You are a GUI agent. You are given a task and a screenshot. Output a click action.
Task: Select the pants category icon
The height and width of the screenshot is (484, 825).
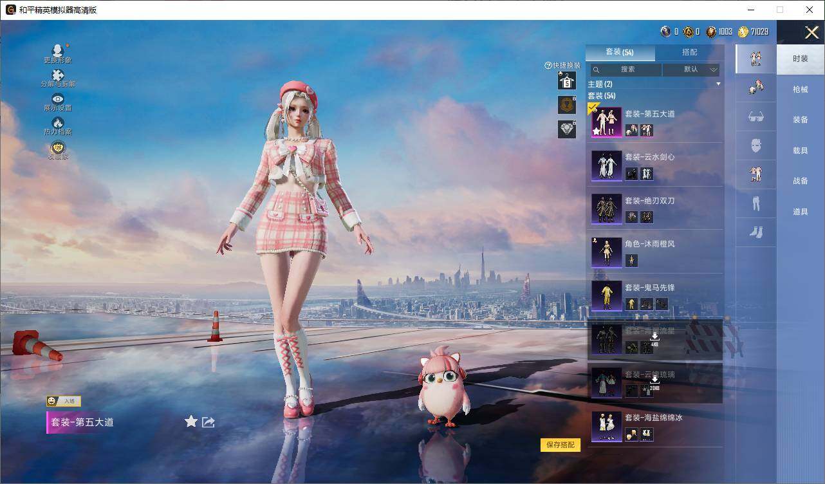756,203
